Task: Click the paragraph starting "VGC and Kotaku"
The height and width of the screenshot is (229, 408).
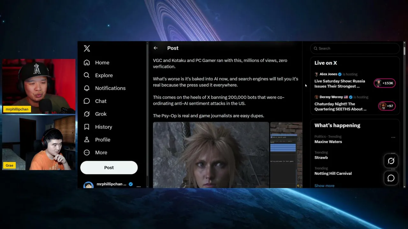Action: point(220,63)
